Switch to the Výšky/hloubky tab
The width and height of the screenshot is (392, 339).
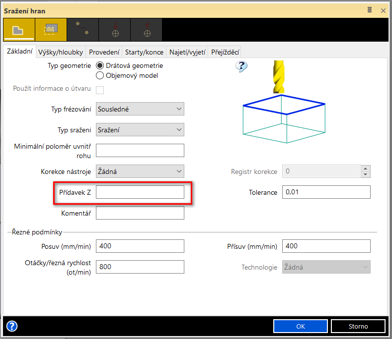[x=60, y=52]
